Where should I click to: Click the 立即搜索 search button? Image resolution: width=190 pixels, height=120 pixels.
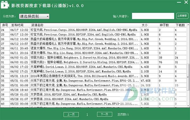pyautogui.click(x=182, y=16)
